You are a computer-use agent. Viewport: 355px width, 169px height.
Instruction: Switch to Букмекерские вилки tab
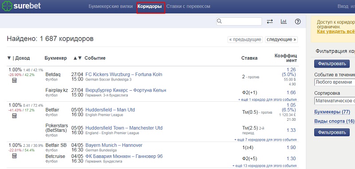click(x=110, y=6)
